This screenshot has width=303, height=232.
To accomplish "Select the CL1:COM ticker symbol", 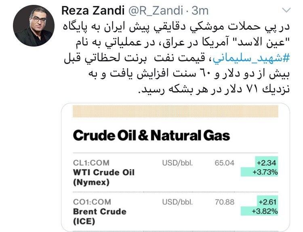I will coord(91,163).
